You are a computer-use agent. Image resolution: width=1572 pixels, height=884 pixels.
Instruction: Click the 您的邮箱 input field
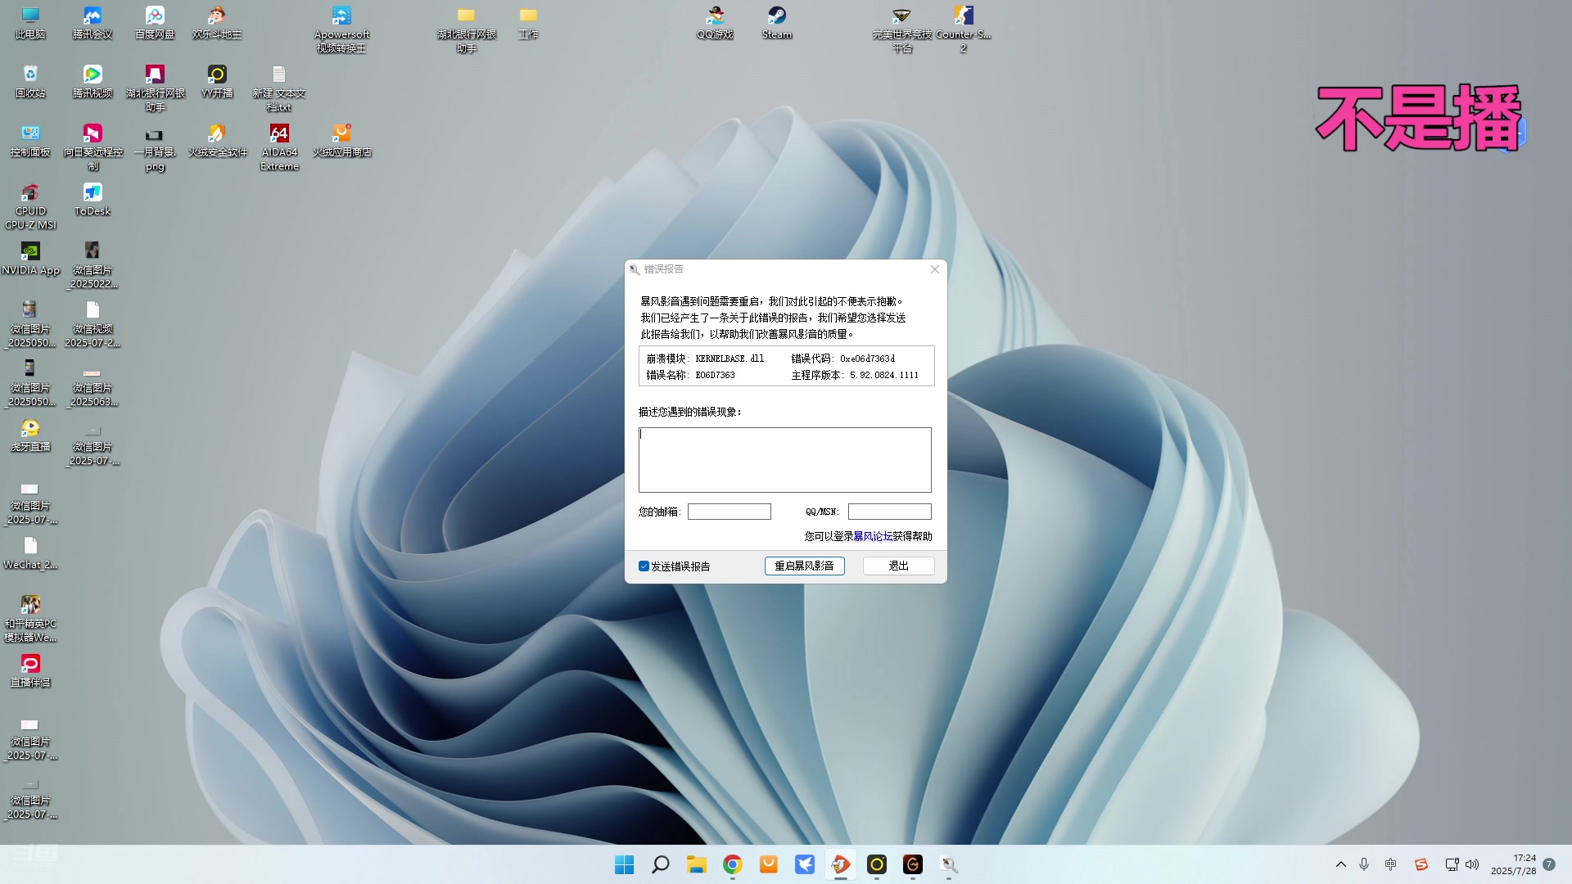tap(729, 512)
